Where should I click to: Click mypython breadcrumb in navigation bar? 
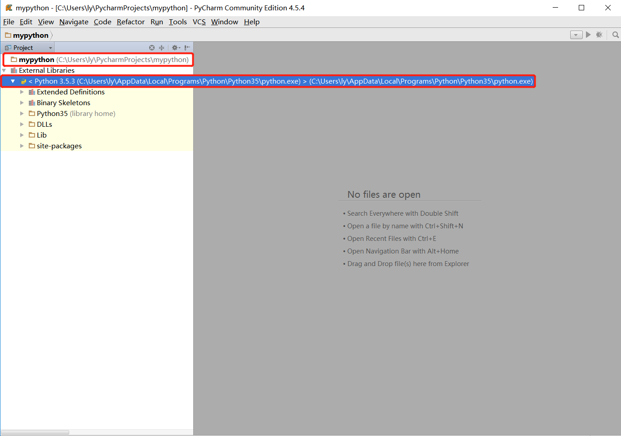[x=27, y=35]
